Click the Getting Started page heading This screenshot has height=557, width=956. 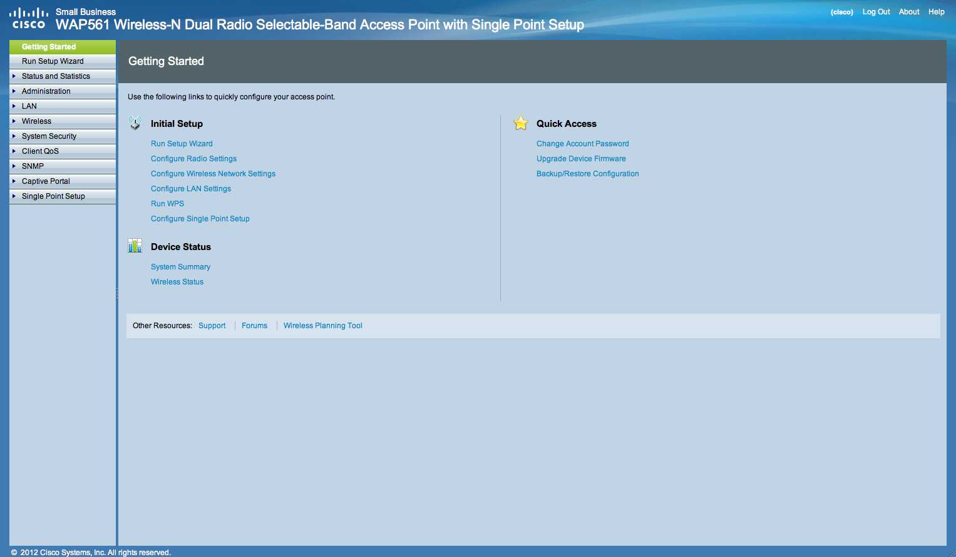pyautogui.click(x=166, y=61)
